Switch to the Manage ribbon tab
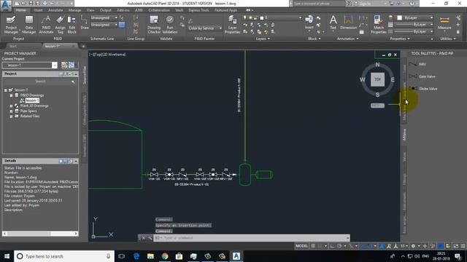Viewport: 467px width, 262px height. [74, 10]
